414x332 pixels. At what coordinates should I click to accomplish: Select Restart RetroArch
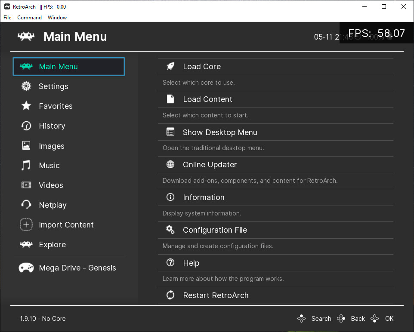click(x=276, y=295)
